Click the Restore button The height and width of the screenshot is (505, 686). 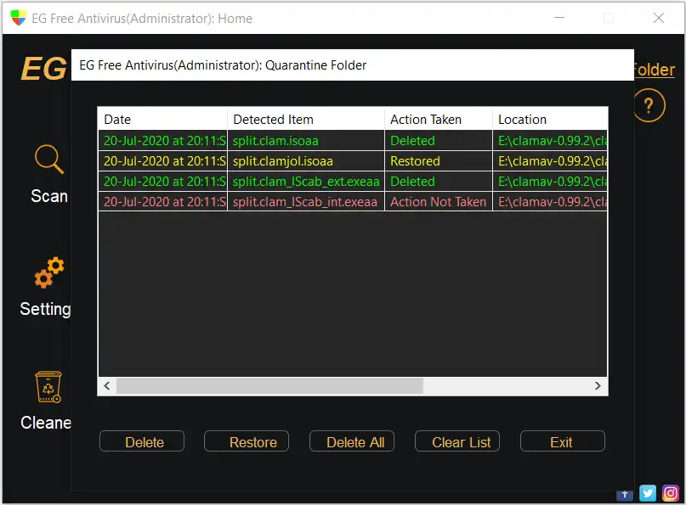tap(247, 441)
